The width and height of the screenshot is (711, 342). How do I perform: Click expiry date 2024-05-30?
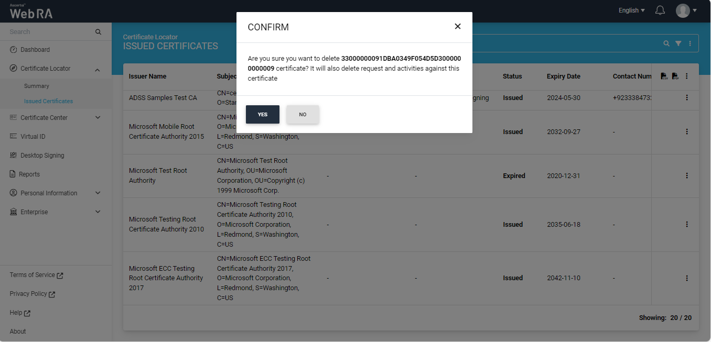[564, 98]
